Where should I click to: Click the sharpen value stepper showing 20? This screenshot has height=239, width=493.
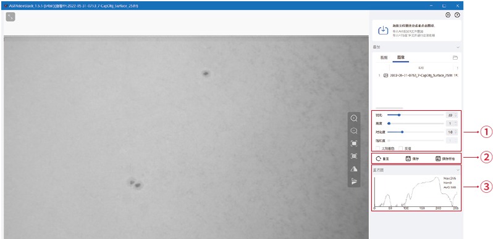452,115
